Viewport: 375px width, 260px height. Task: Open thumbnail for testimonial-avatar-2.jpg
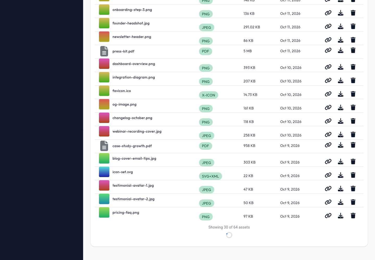[104, 199]
